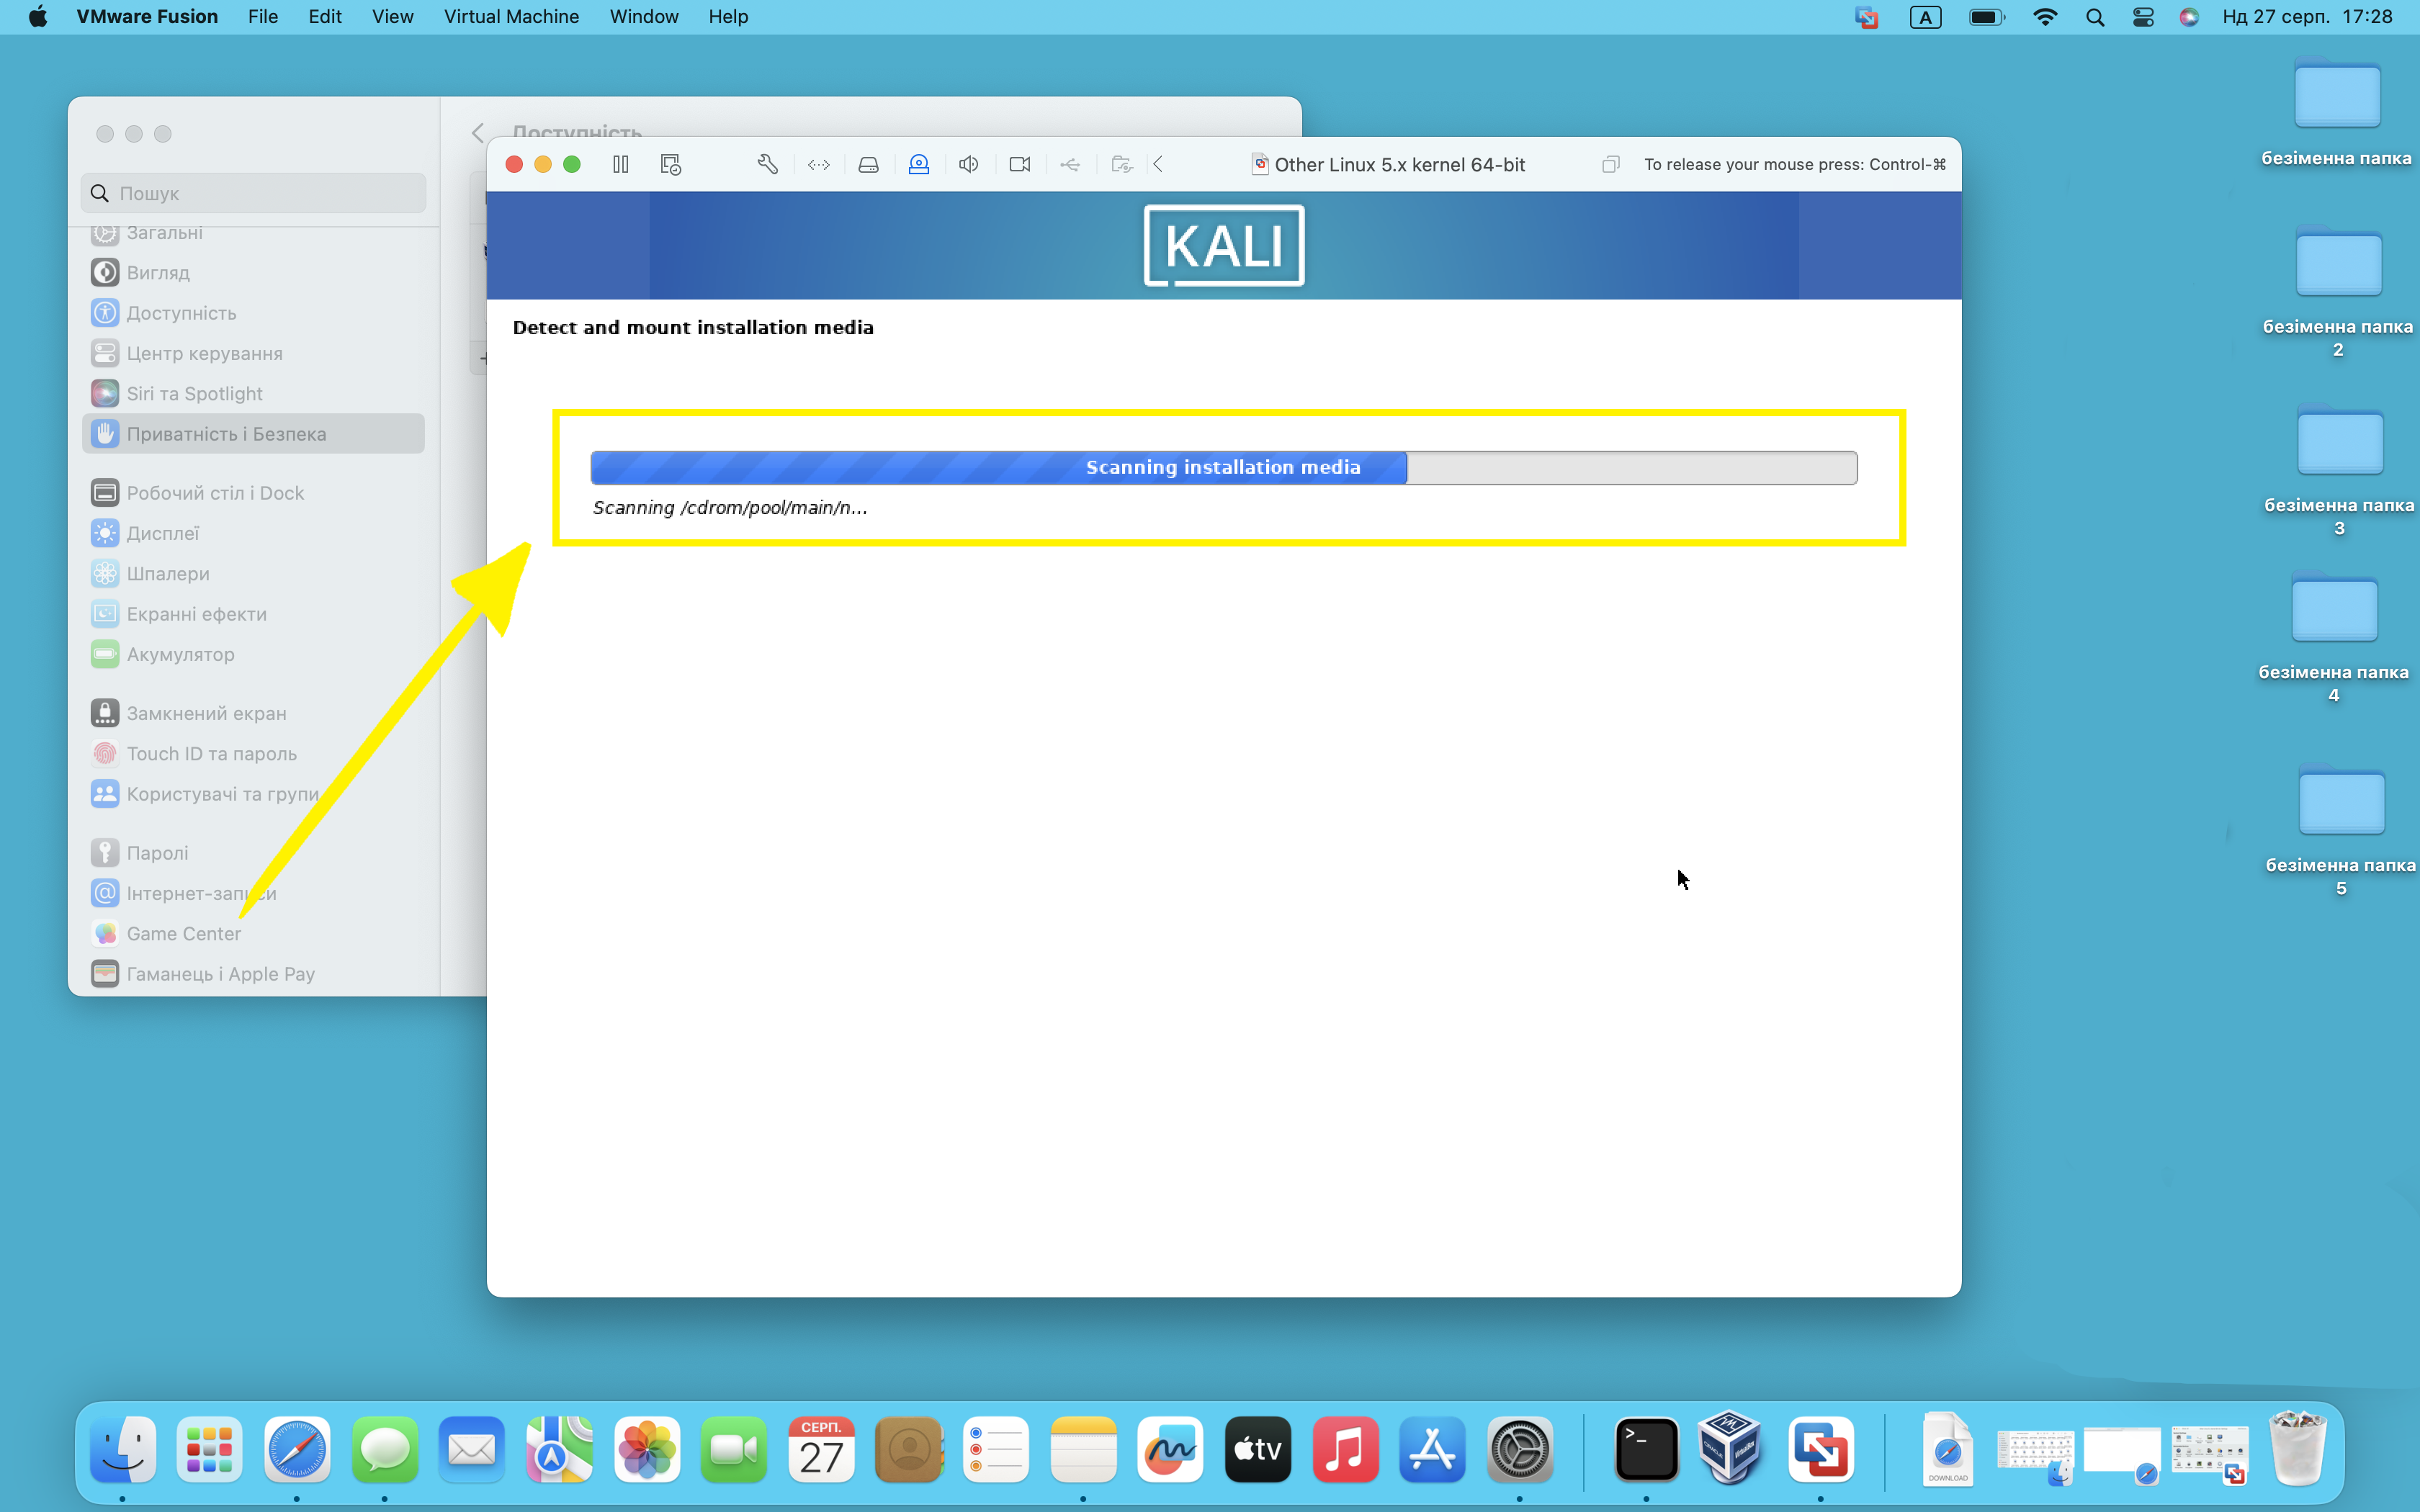Pause the virtual machine in VMware toolbar
The width and height of the screenshot is (2420, 1512).
(620, 164)
